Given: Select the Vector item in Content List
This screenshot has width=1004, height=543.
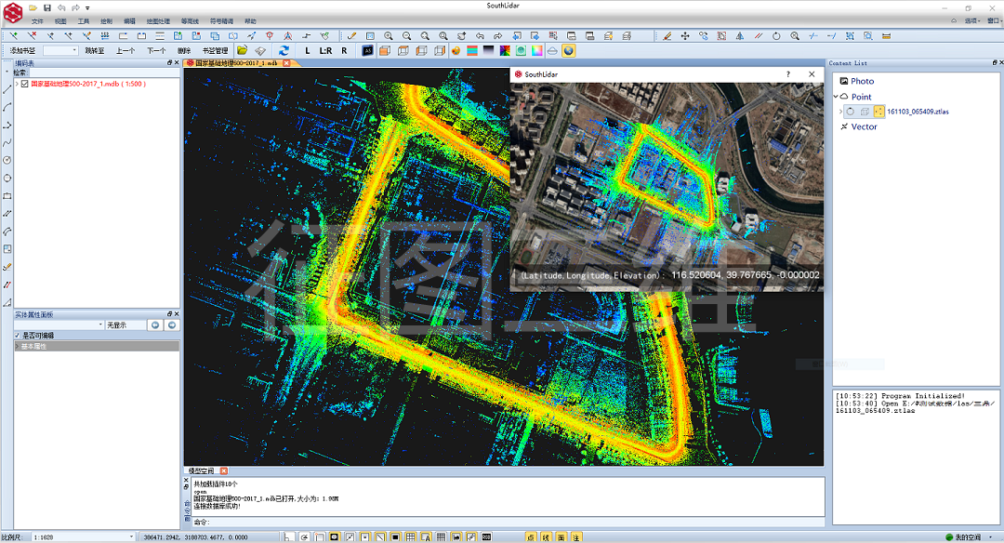Looking at the screenshot, I should pos(864,126).
